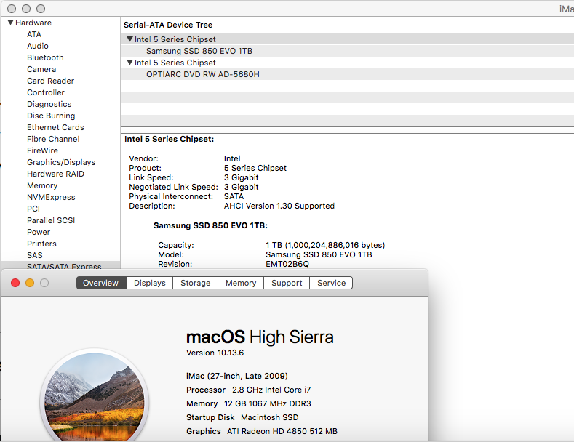Open the Storage tab
The width and height of the screenshot is (574, 442).
coord(195,283)
